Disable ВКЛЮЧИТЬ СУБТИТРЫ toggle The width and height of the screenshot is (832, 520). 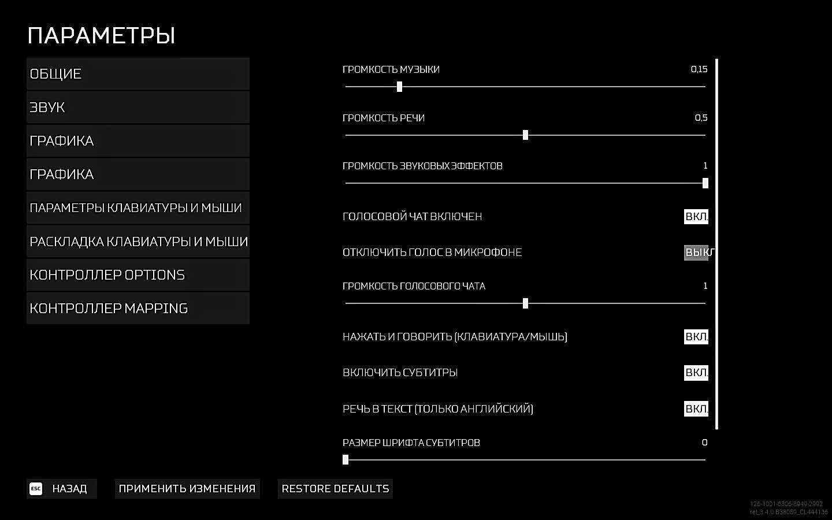[696, 373]
